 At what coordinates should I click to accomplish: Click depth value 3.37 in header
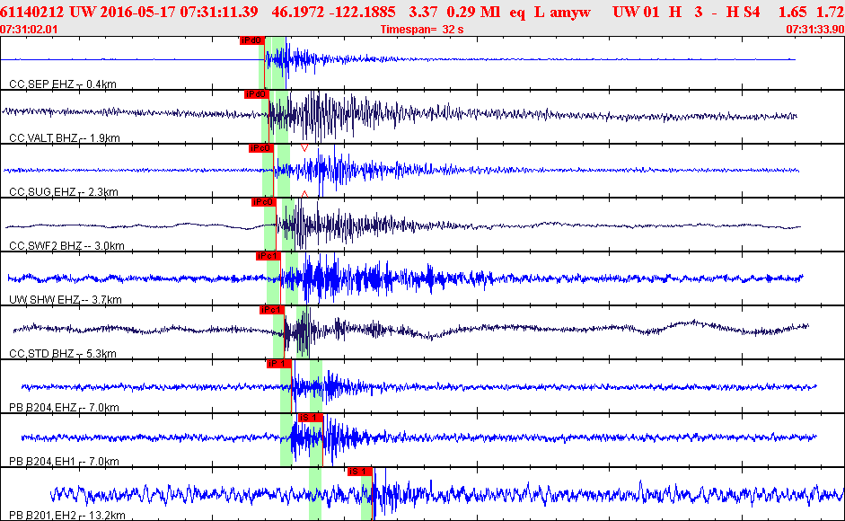(x=423, y=12)
